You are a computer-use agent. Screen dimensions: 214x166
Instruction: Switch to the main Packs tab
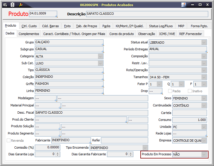106,26
